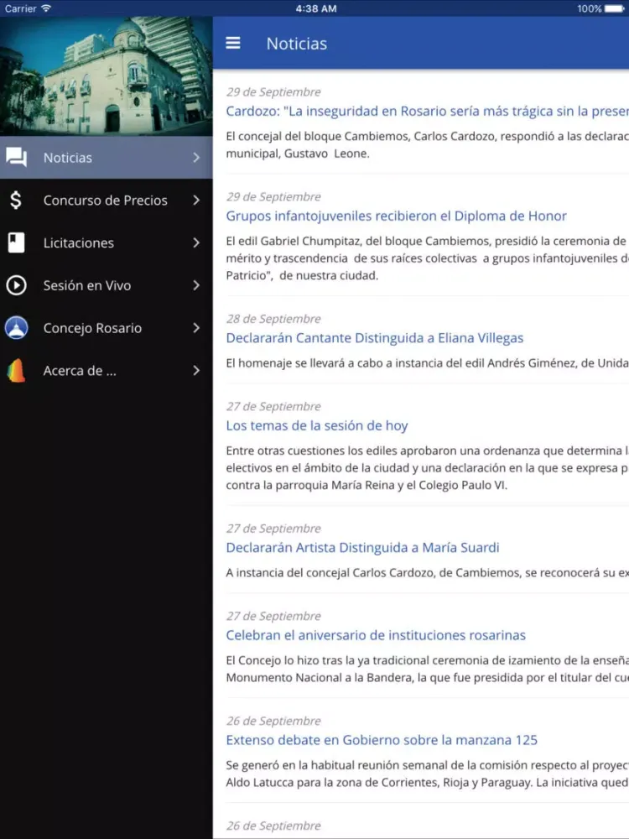Click the Licitaciones book icon

pos(16,242)
